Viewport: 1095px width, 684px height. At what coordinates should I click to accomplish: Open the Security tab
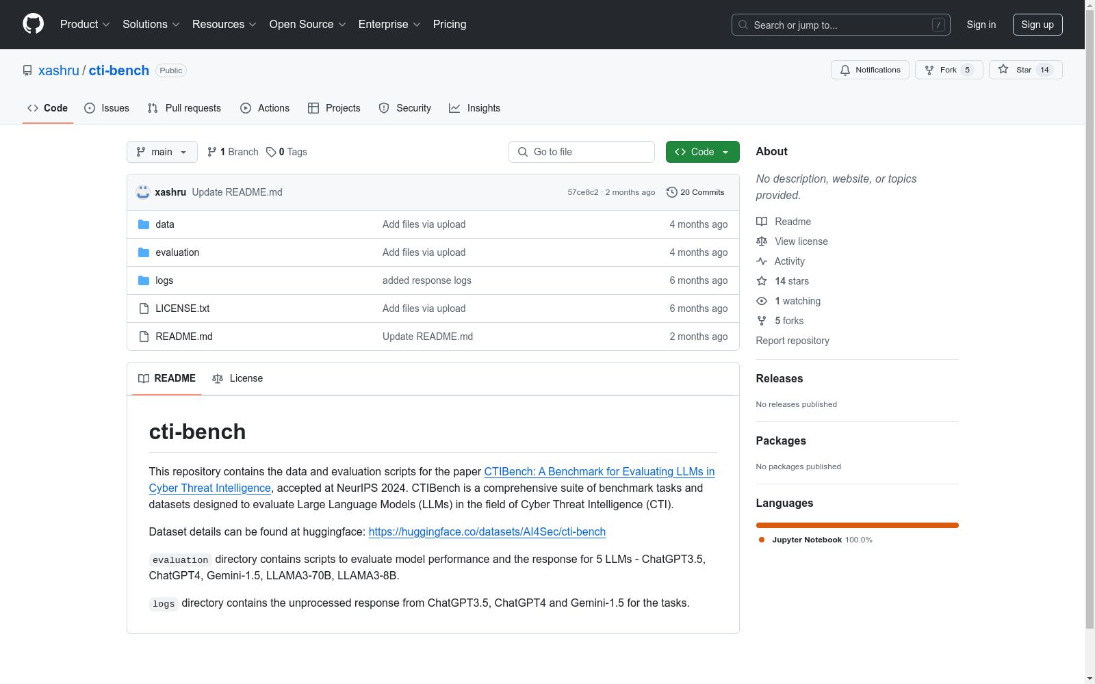tap(405, 108)
